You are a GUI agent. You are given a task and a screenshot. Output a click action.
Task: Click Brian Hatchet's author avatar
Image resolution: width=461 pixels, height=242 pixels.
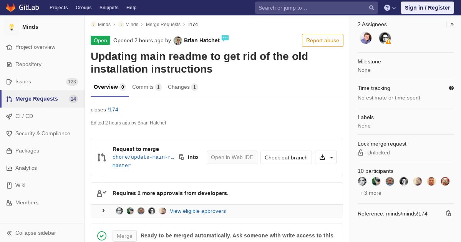click(x=178, y=40)
